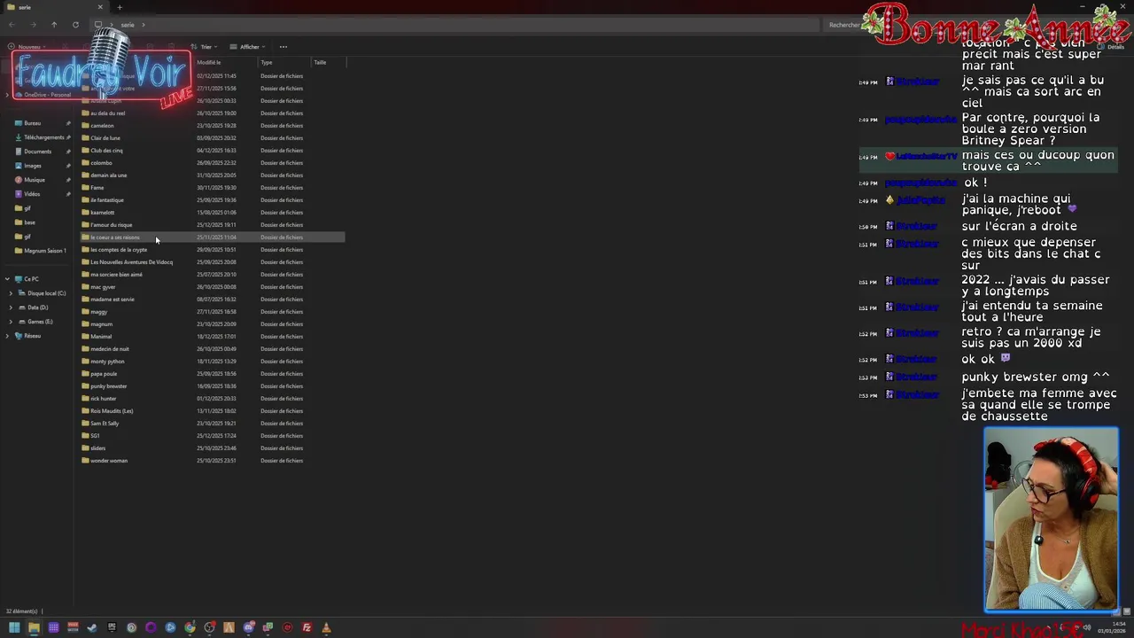Expand the Games (E:) drive node
The image size is (1134, 638).
(x=11, y=322)
